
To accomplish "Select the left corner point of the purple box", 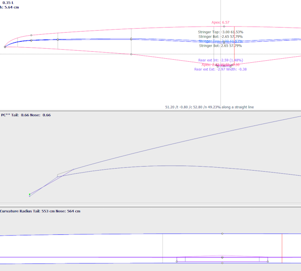I will [x=177, y=261].
